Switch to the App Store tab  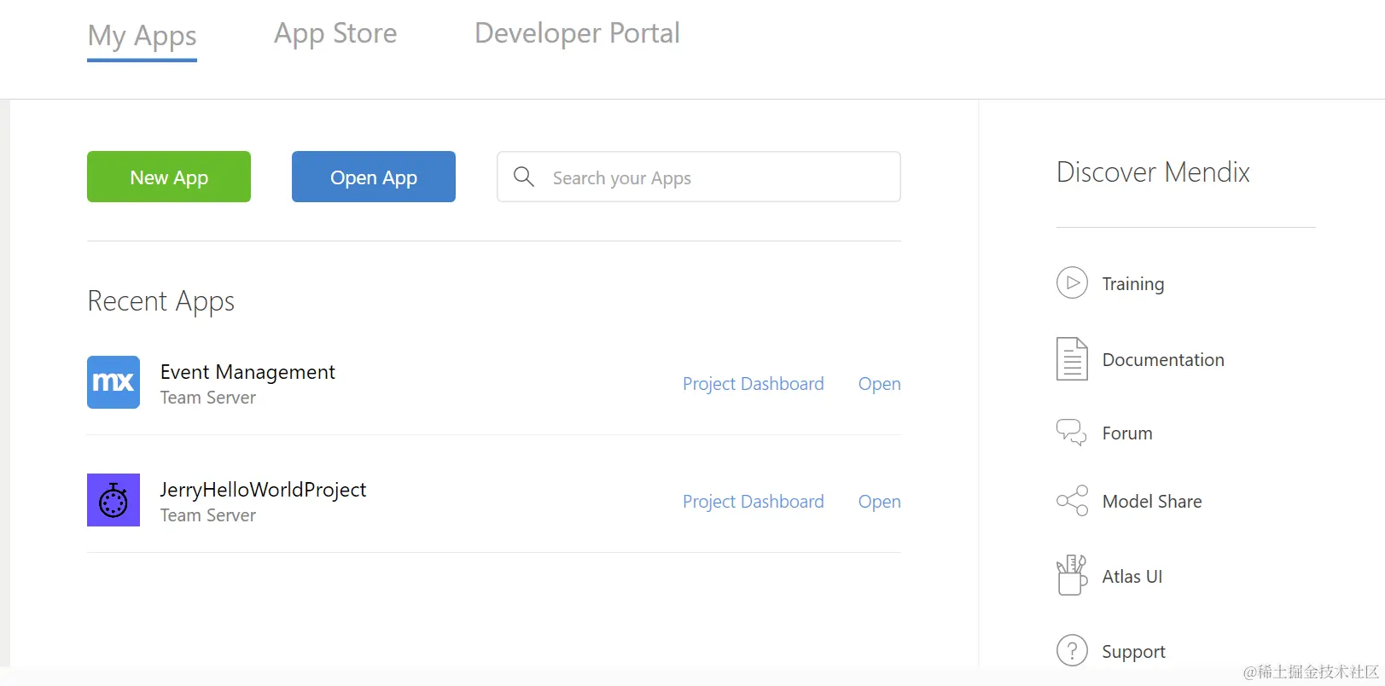pyautogui.click(x=335, y=34)
